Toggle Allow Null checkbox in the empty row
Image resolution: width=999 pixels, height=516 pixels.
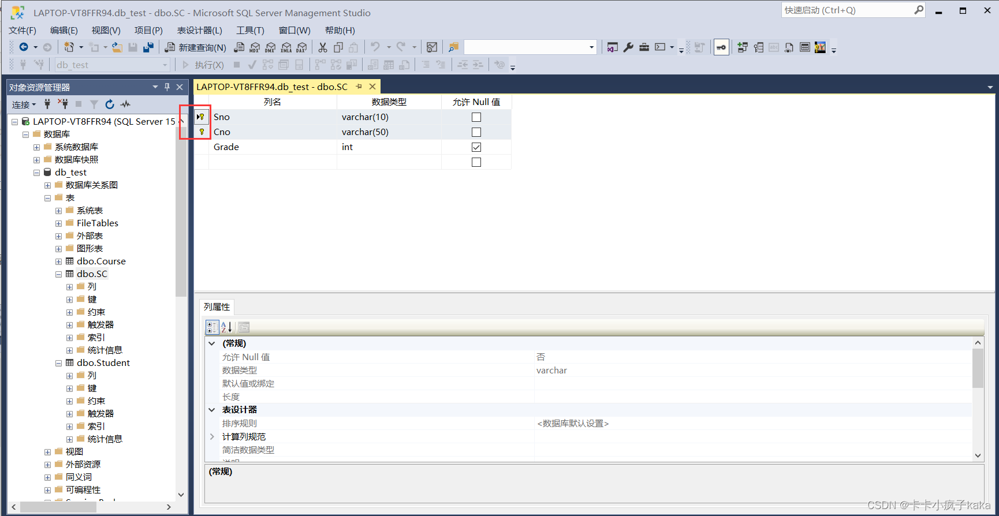coord(476,162)
